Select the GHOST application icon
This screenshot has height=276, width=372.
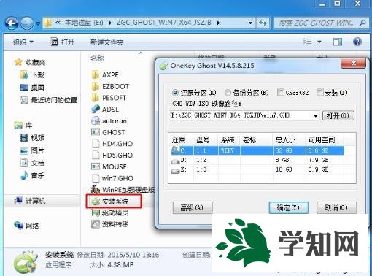tap(96, 132)
